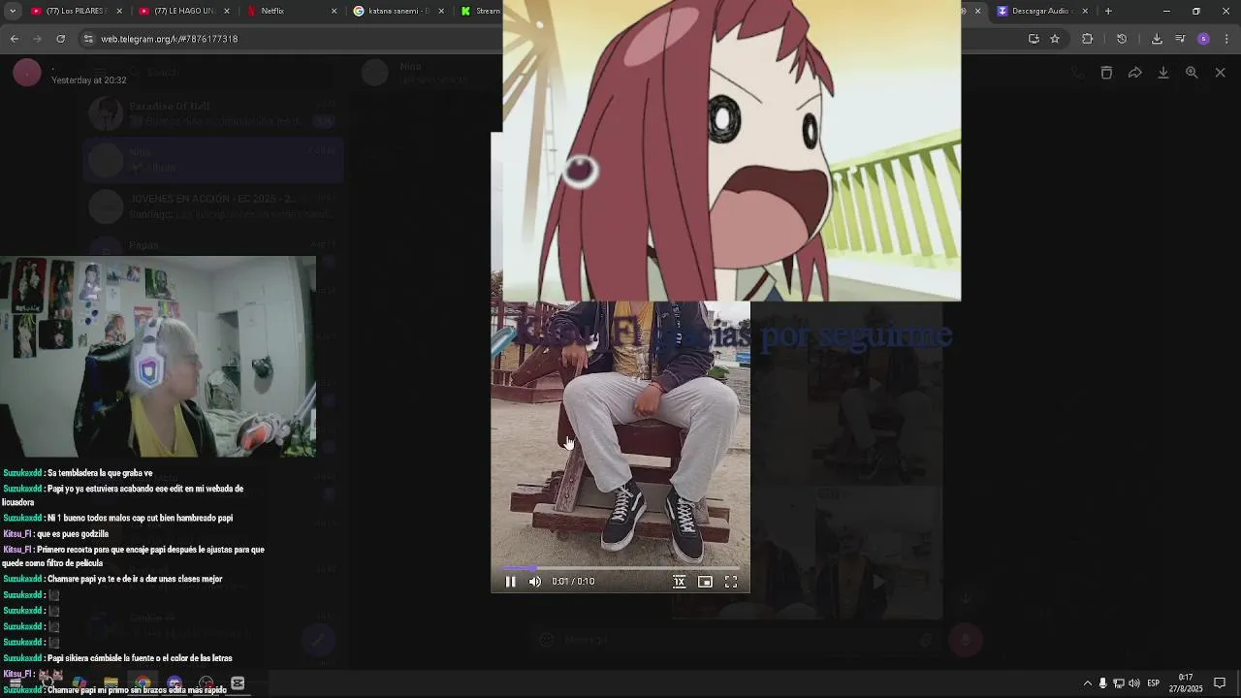Reload the Telegram web page
Image resolution: width=1241 pixels, height=698 pixels.
(60, 39)
